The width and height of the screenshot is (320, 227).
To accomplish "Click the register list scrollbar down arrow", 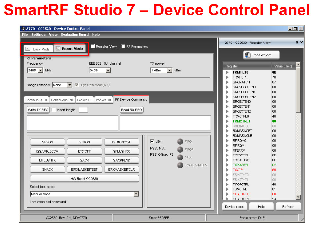I will [x=298, y=198].
